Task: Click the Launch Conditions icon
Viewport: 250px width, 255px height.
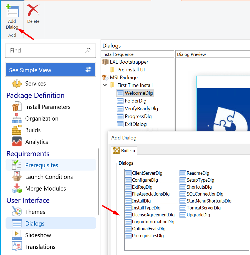Action: 17,177
